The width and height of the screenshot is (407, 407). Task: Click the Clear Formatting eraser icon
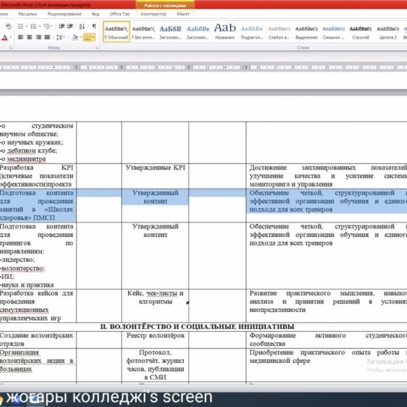tap(8, 26)
